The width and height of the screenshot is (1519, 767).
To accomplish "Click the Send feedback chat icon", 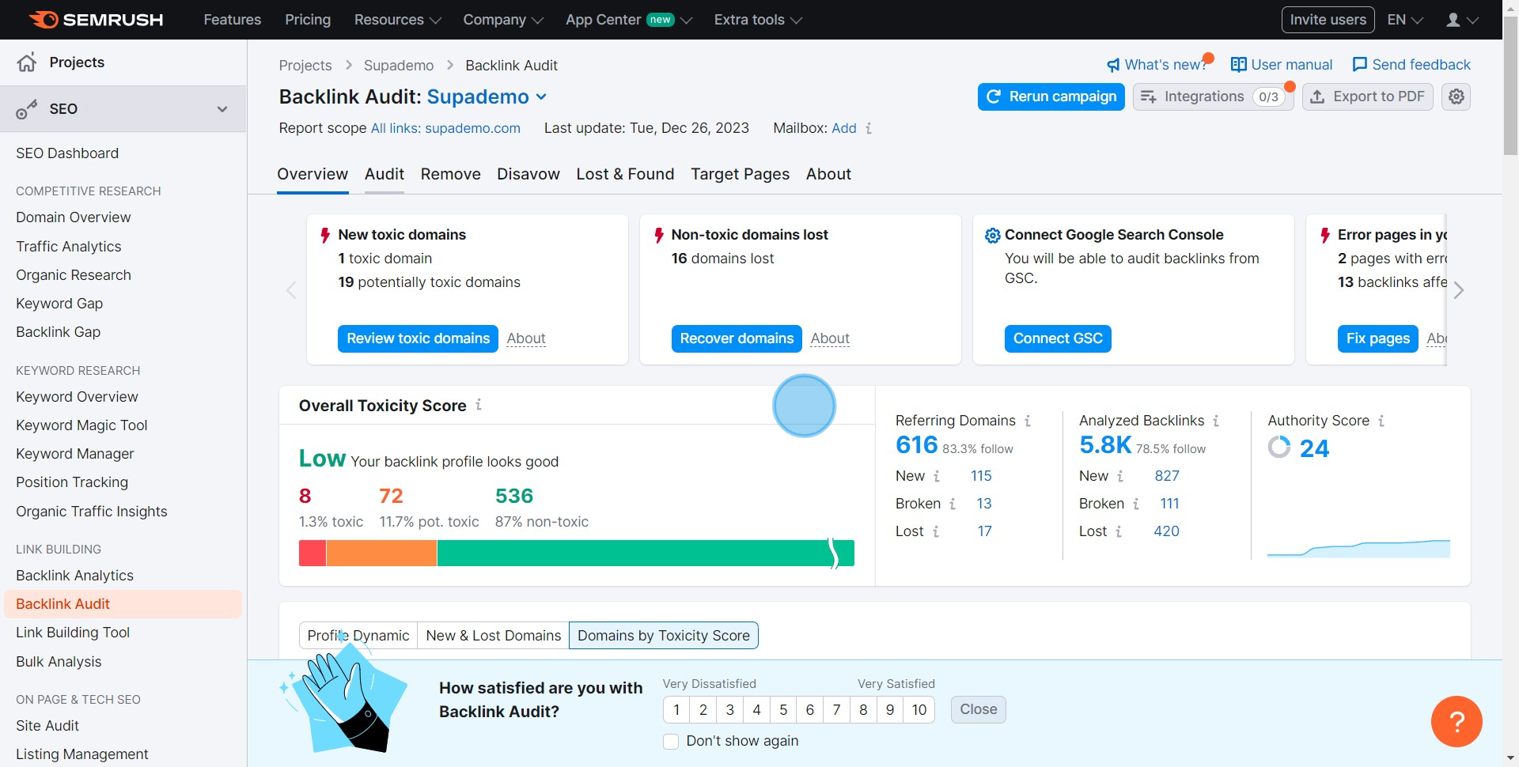I will coord(1360,65).
